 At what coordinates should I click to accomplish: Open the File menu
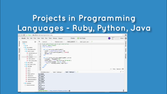[x=28, y=38]
